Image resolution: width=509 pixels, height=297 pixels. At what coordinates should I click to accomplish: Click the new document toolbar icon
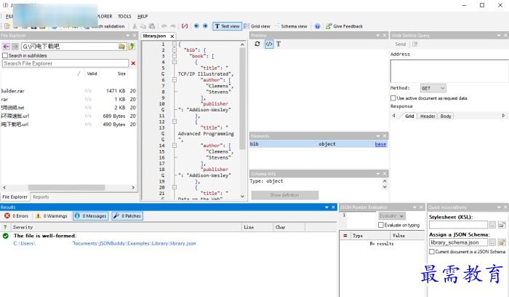point(7,26)
